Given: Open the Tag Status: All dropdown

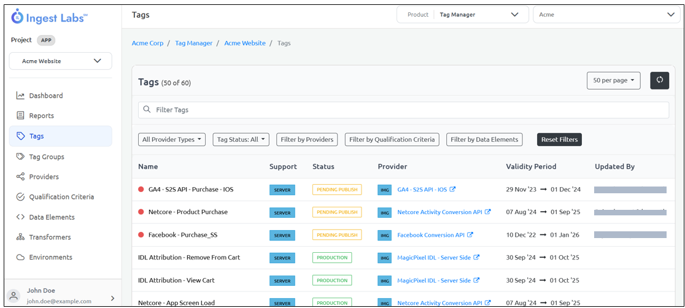Looking at the screenshot, I should click(241, 139).
